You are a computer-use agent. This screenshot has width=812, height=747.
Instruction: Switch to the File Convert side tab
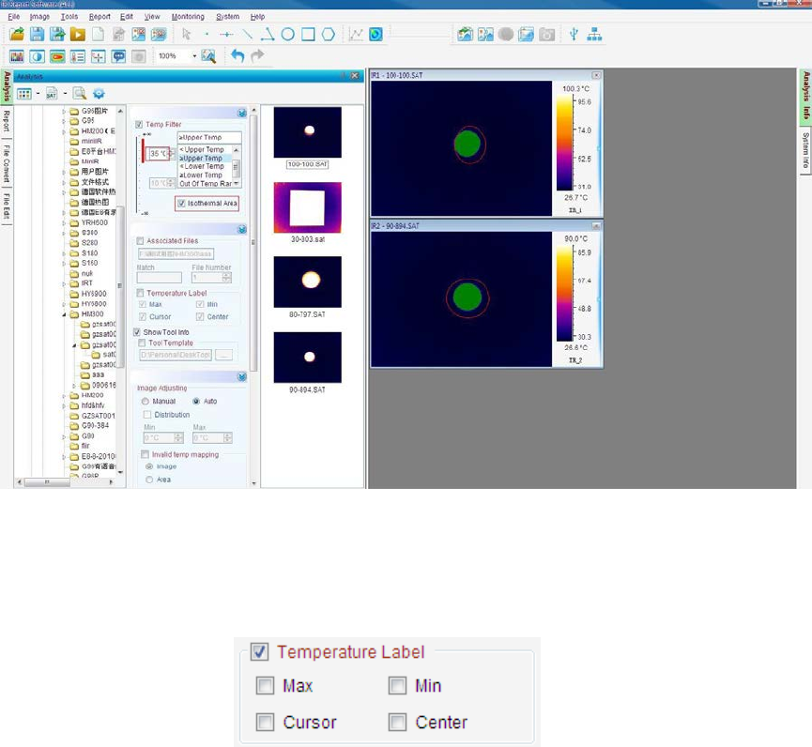coord(7,163)
